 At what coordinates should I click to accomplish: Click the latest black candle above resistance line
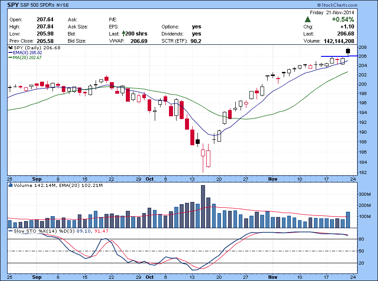[x=348, y=51]
